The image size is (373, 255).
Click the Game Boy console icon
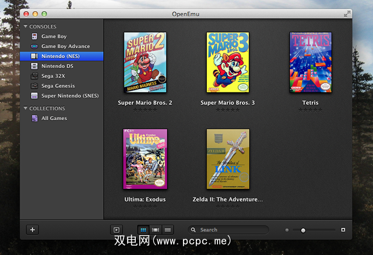(34, 37)
